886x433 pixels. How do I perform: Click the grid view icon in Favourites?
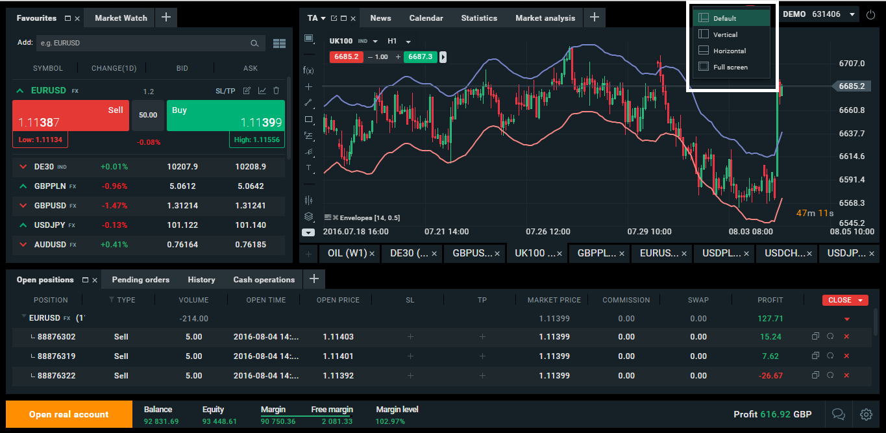279,43
